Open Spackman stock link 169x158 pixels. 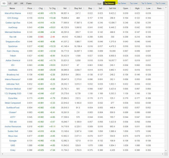(13, 46)
